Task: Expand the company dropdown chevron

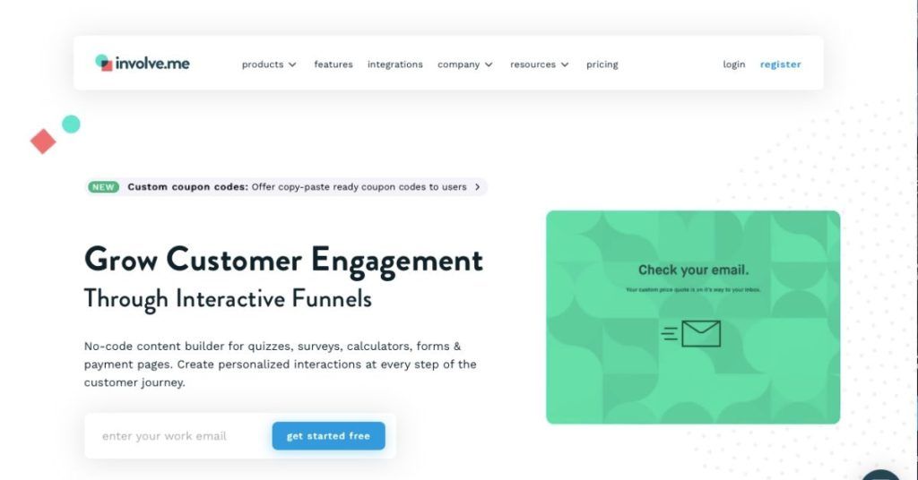Action: [489, 64]
